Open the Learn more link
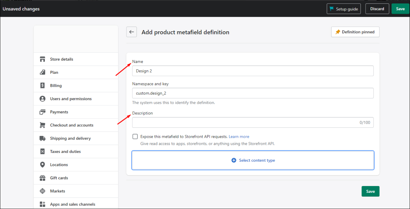410x209 pixels. tap(239, 137)
